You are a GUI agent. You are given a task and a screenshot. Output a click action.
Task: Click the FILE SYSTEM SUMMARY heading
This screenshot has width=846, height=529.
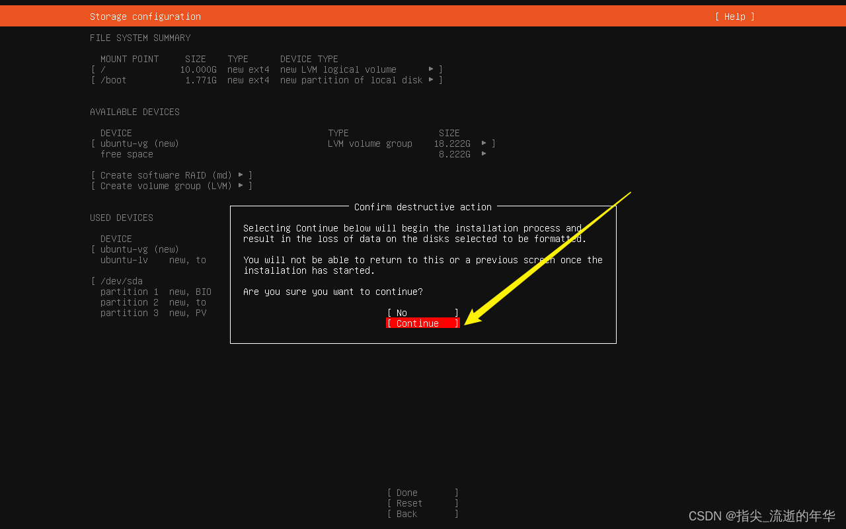click(140, 38)
